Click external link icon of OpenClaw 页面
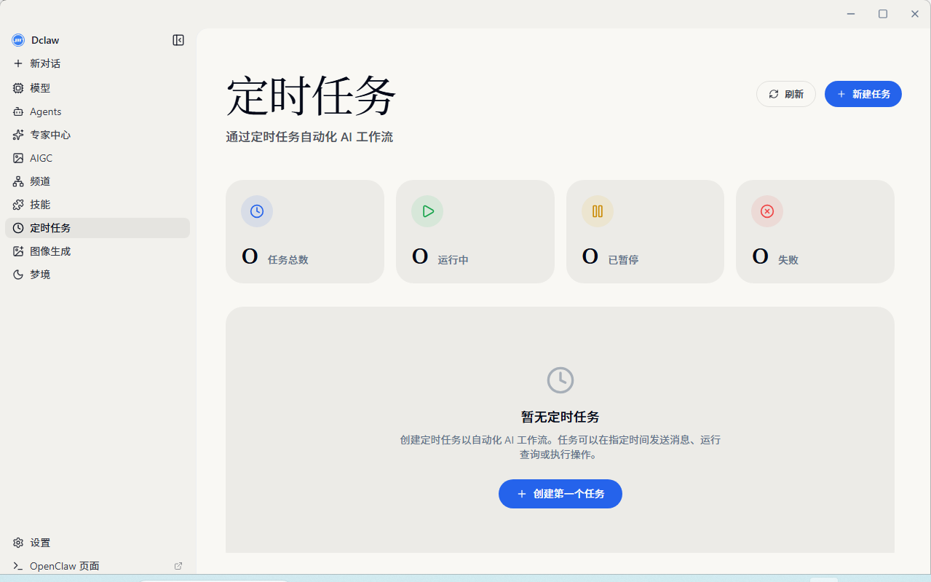The image size is (931, 582). pos(178,566)
